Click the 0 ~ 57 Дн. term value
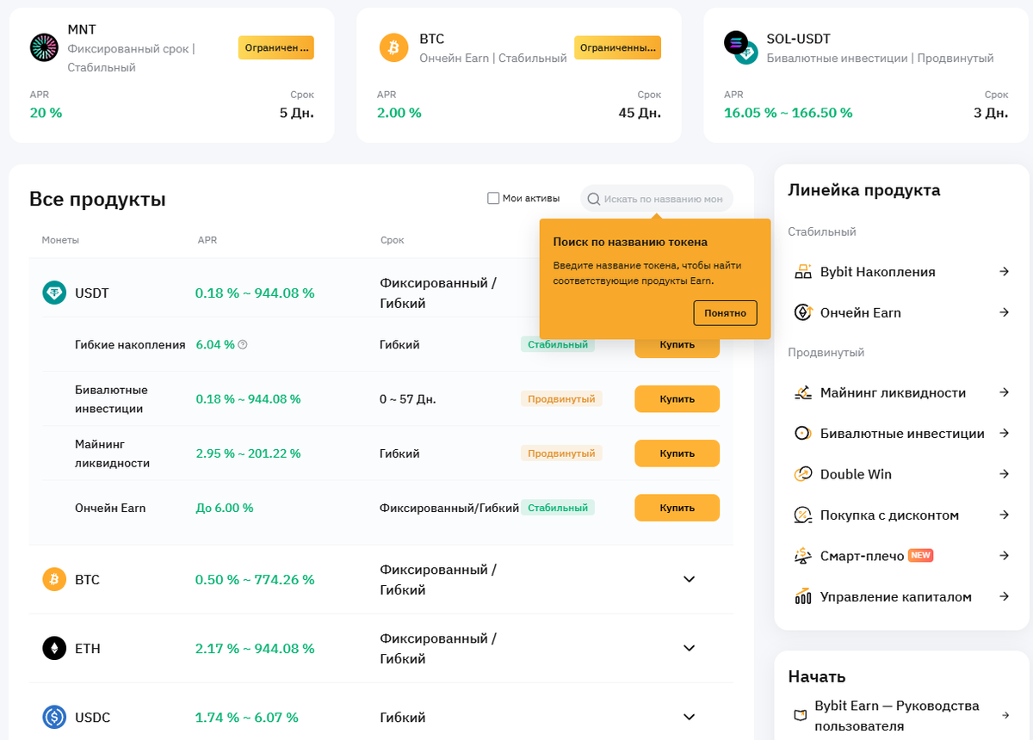The image size is (1033, 740). (x=408, y=398)
